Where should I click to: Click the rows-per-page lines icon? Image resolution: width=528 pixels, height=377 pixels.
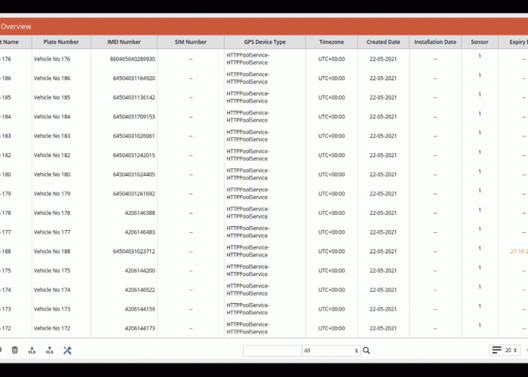[496, 350]
